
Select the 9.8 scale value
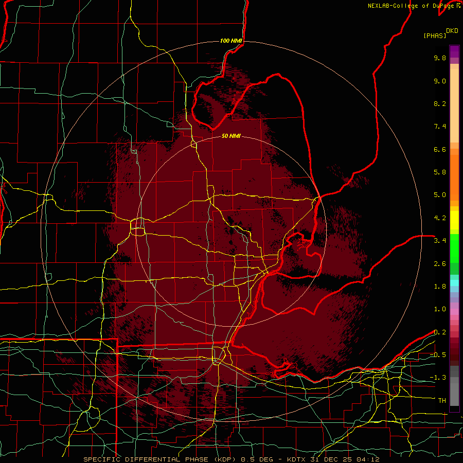tap(440, 58)
